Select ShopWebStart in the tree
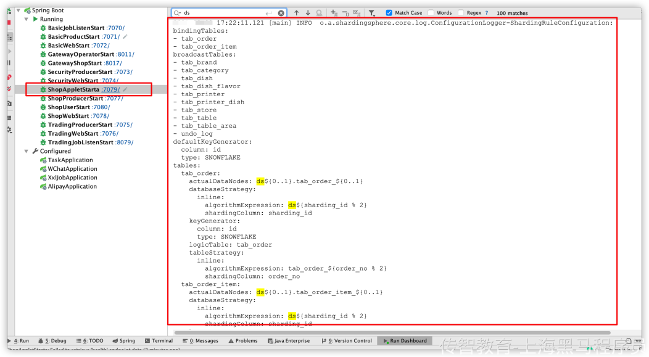The height and width of the screenshot is (357, 649). coord(68,116)
